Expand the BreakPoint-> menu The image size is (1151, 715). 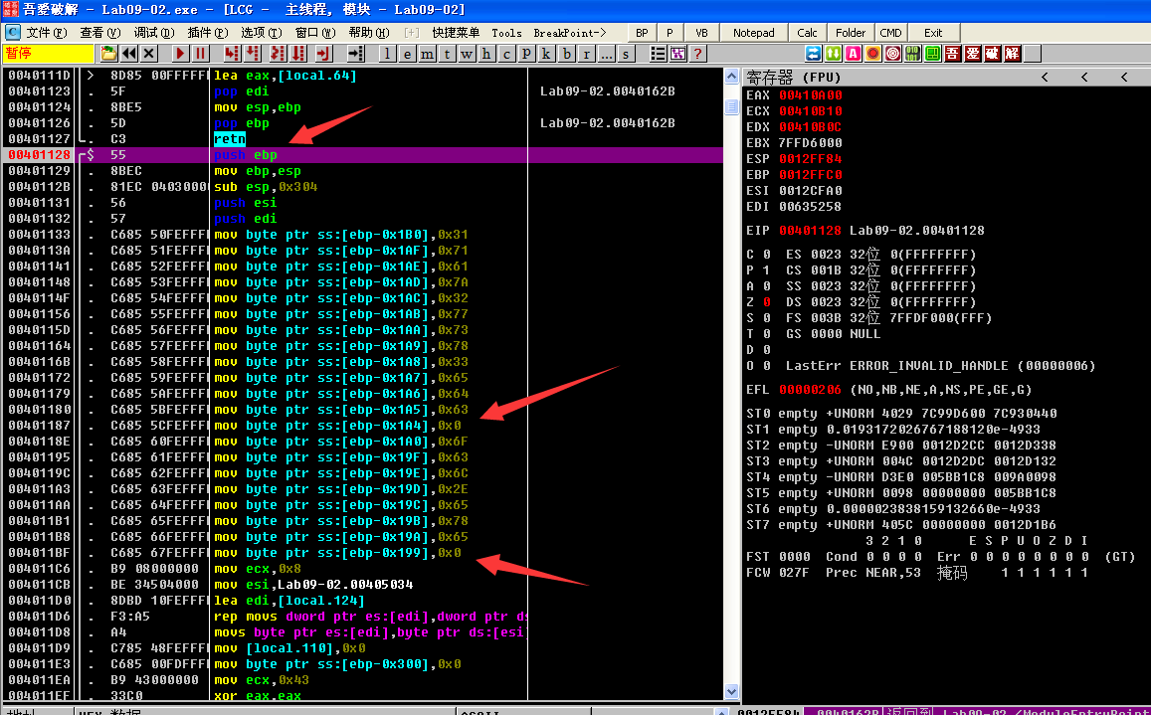point(570,32)
